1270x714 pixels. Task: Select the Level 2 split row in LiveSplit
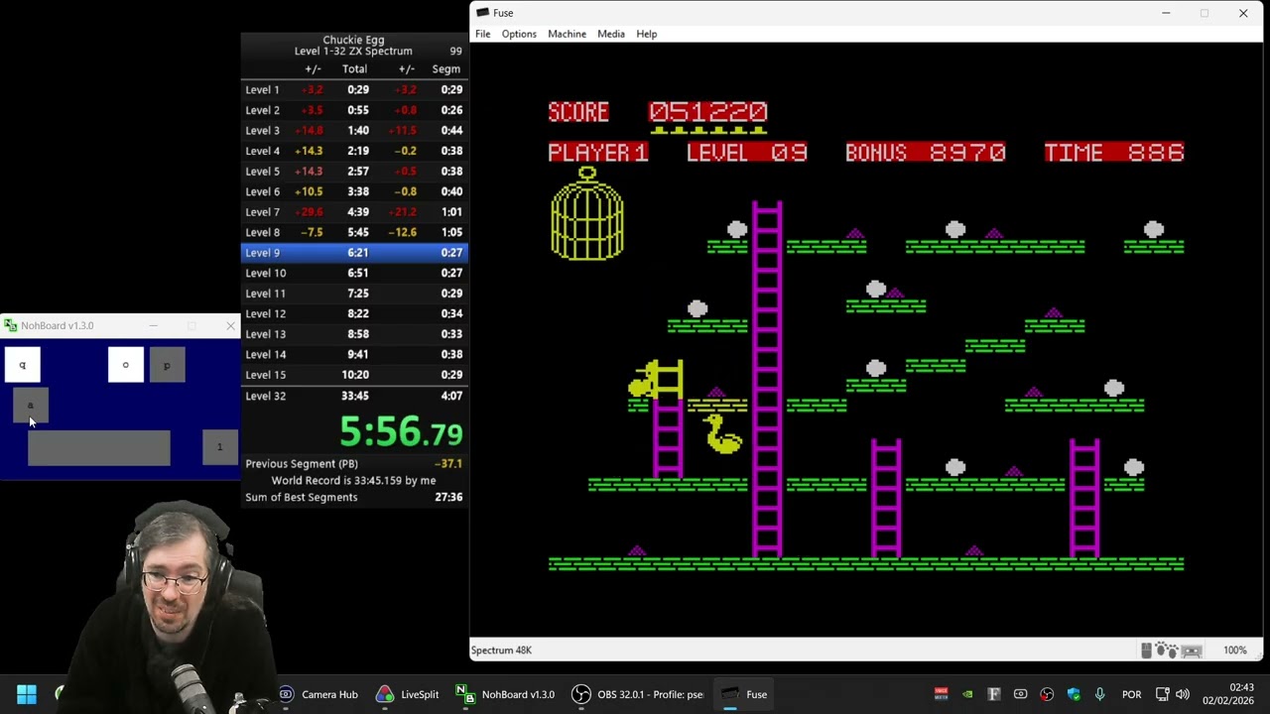click(354, 110)
